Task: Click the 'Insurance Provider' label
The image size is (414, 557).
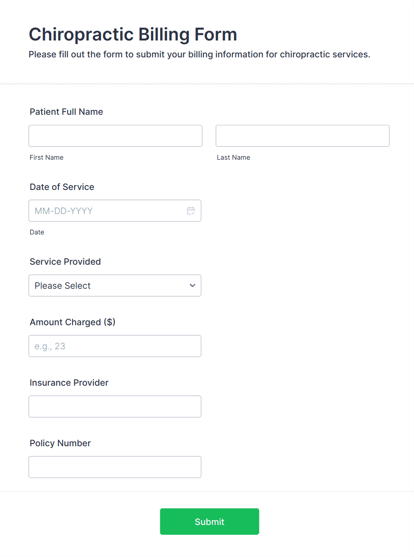Action: coord(69,383)
